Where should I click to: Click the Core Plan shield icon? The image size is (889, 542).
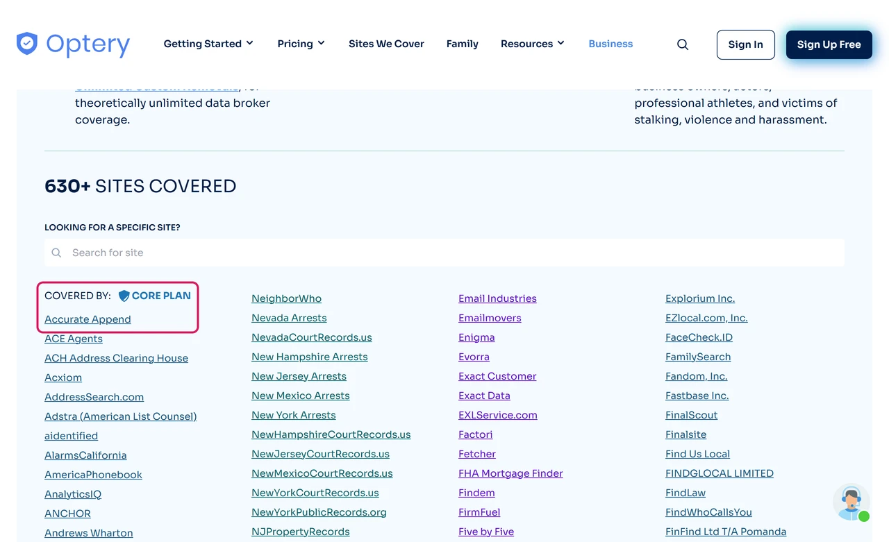pyautogui.click(x=124, y=296)
